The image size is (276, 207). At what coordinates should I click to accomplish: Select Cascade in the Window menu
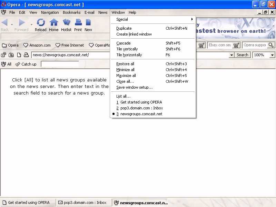[124, 43]
